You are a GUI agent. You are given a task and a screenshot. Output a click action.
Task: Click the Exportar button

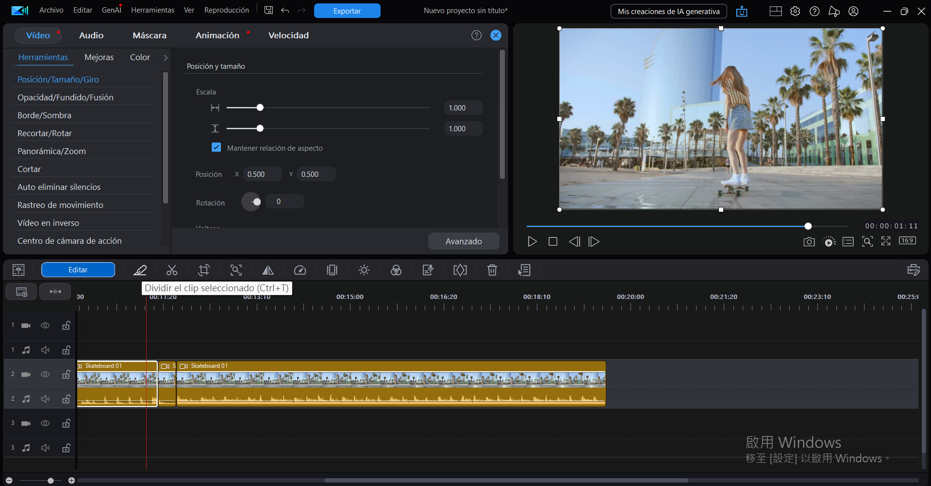347,11
